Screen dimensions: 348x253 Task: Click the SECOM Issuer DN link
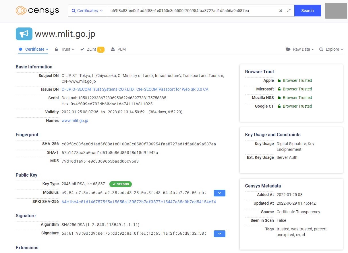pyautogui.click(x=135, y=89)
